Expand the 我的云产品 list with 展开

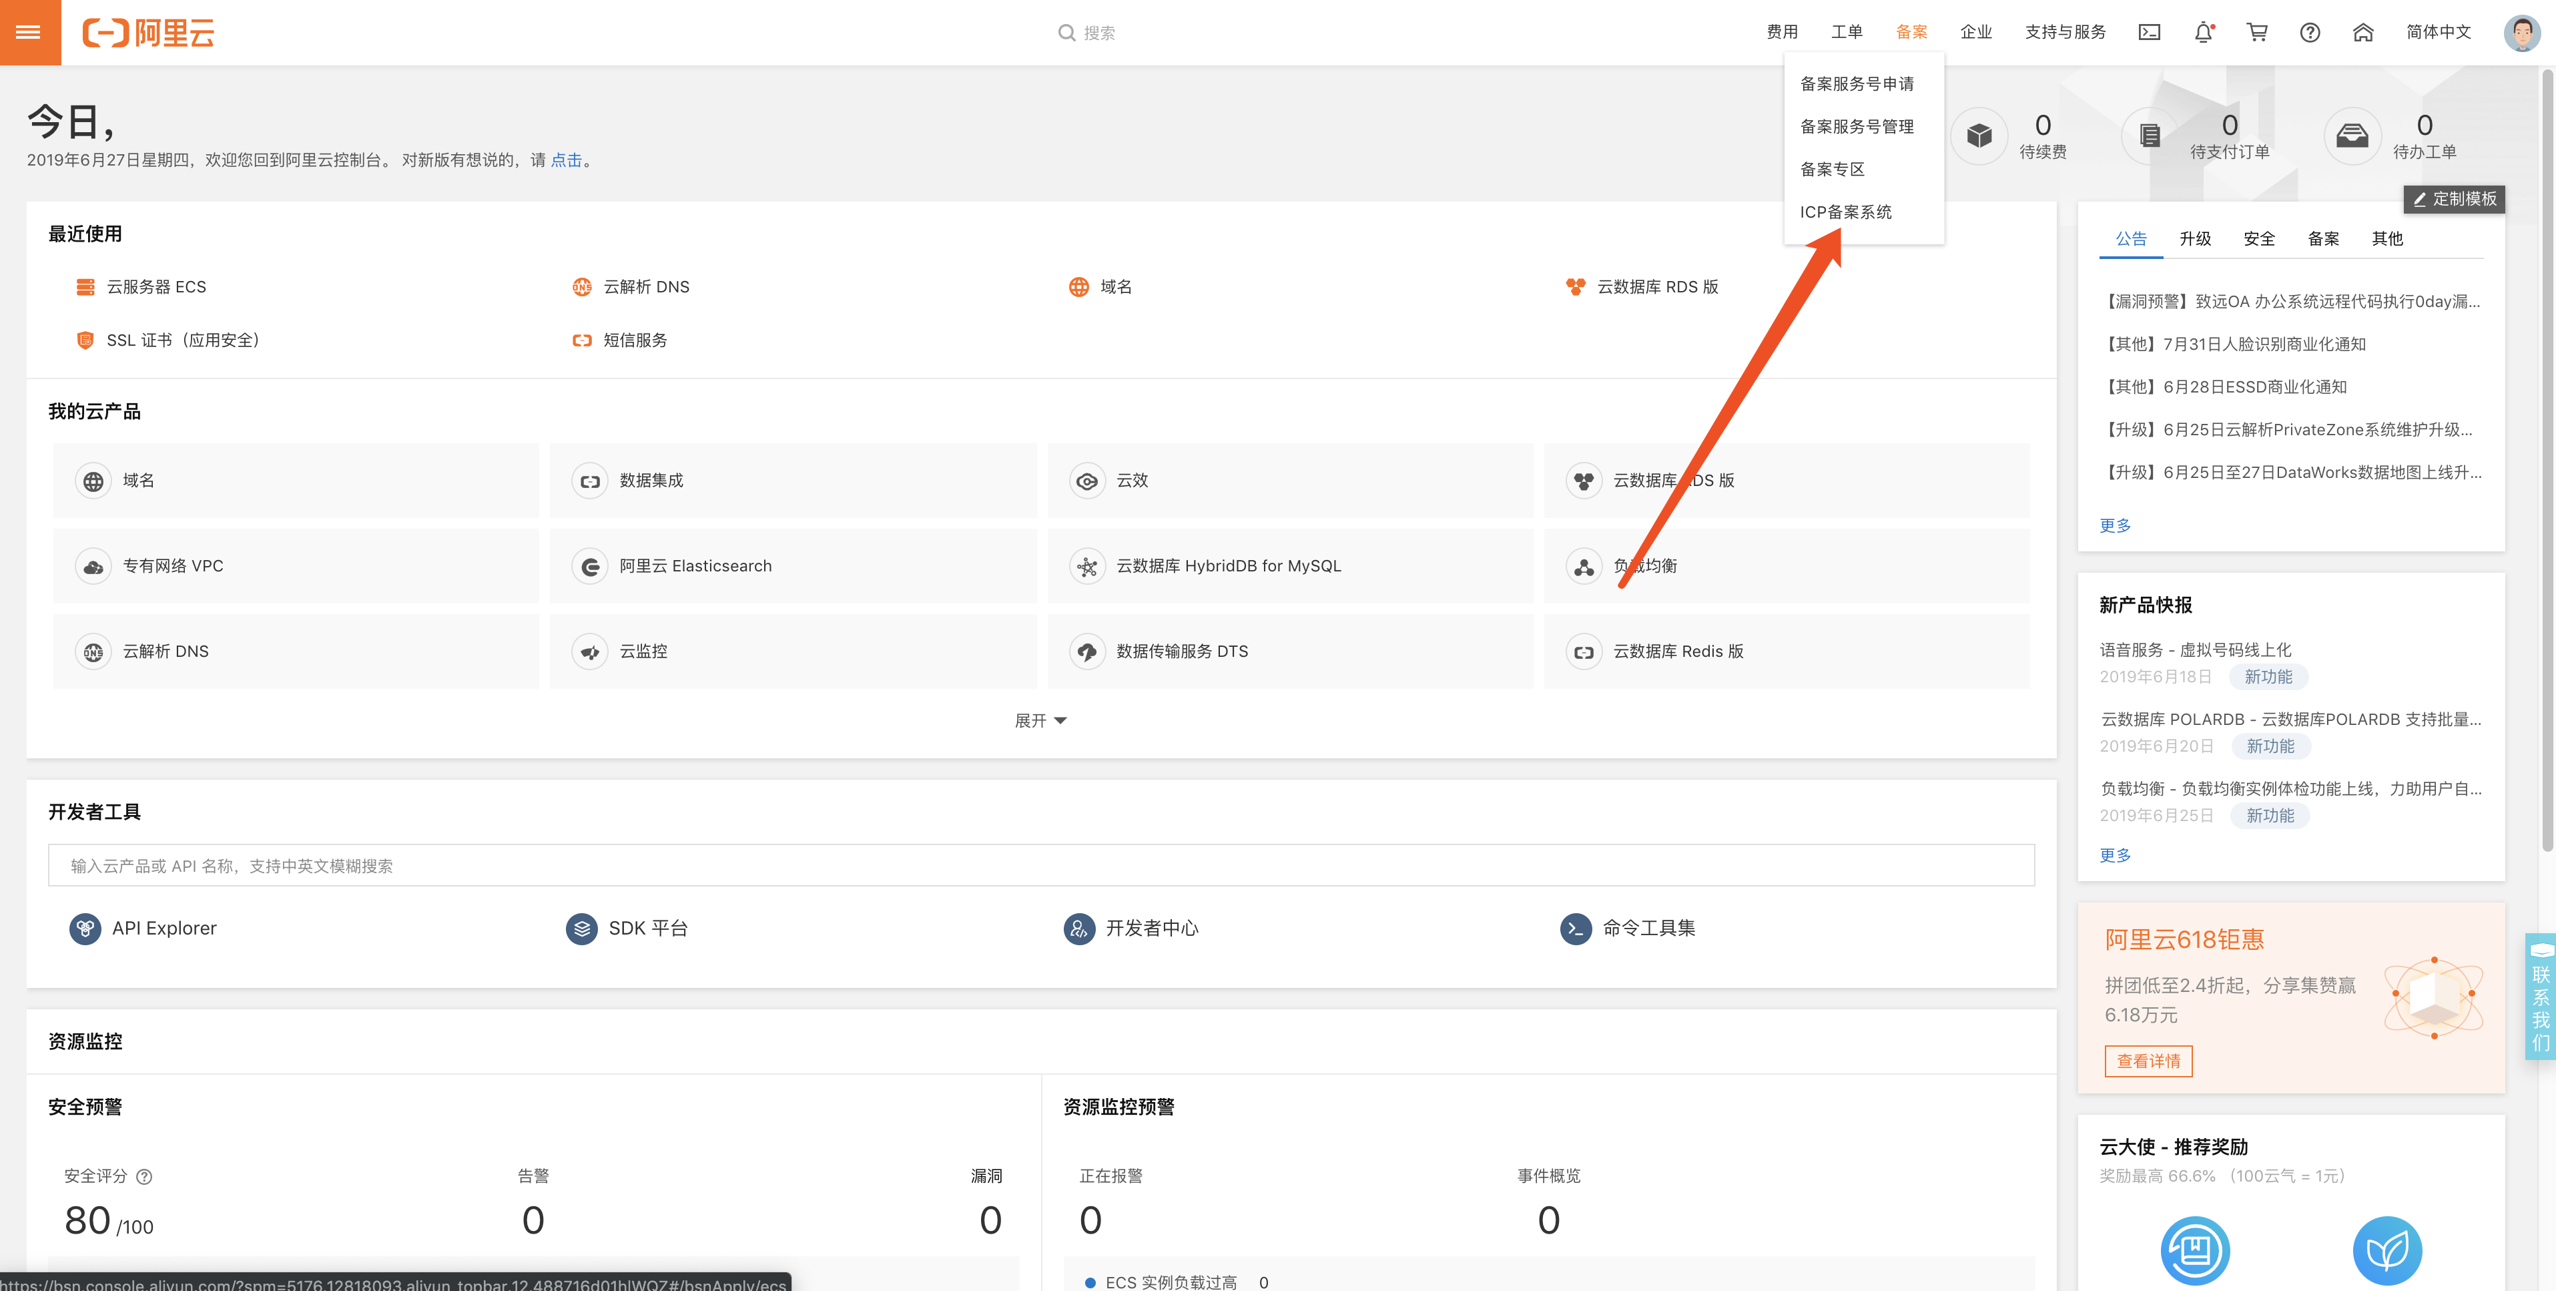[1041, 722]
